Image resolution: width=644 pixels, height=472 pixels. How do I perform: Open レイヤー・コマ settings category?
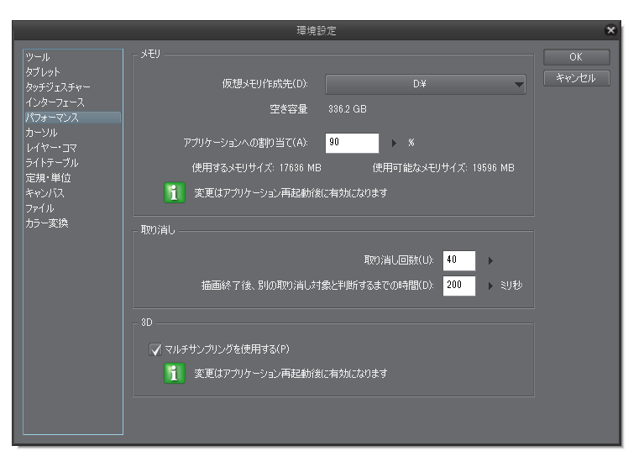click(x=52, y=148)
